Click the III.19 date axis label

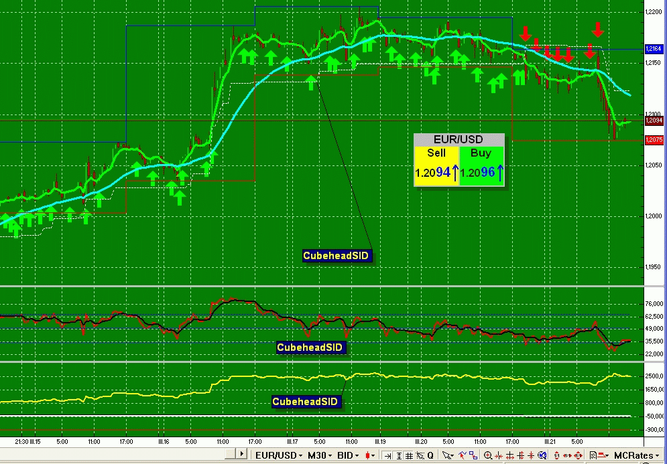pos(380,441)
